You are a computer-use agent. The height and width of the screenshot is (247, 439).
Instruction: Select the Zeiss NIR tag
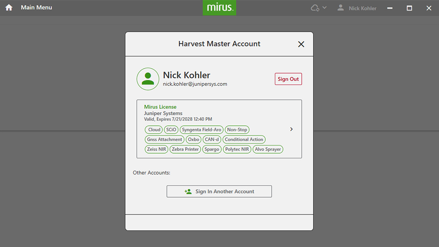[x=156, y=149]
